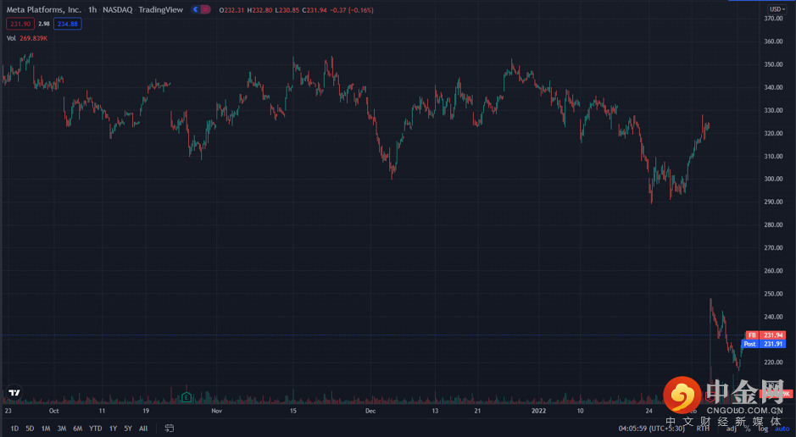Screen dimensions: 796x437
Task: Select the 1Y time range
Action: (x=114, y=429)
